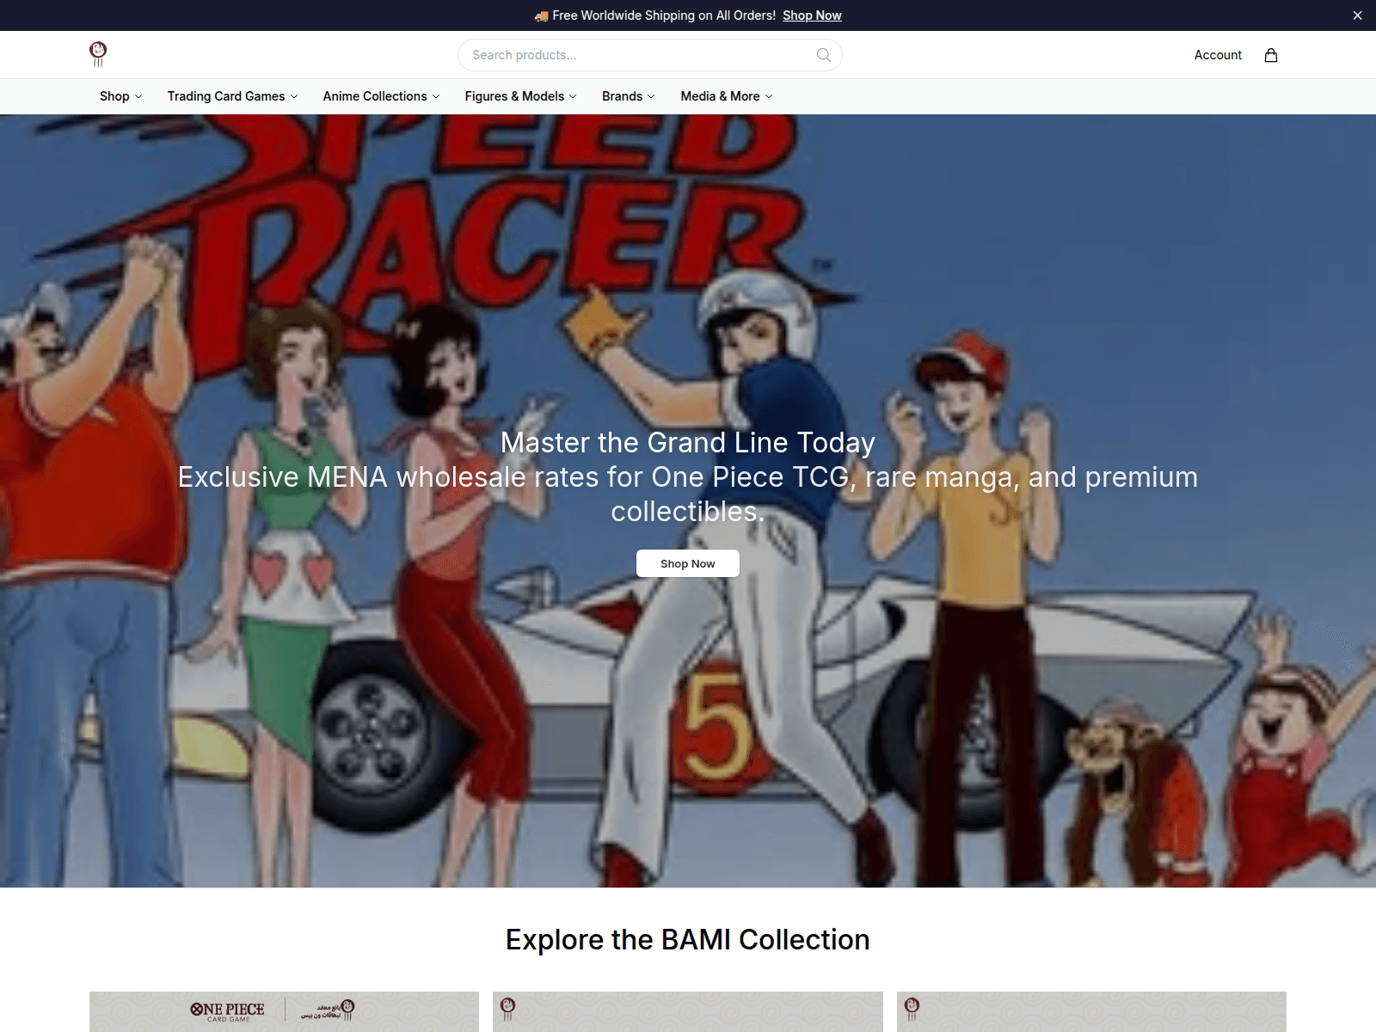Viewport: 1376px width, 1032px height.
Task: Expand the Media & More menu
Action: coord(726,96)
